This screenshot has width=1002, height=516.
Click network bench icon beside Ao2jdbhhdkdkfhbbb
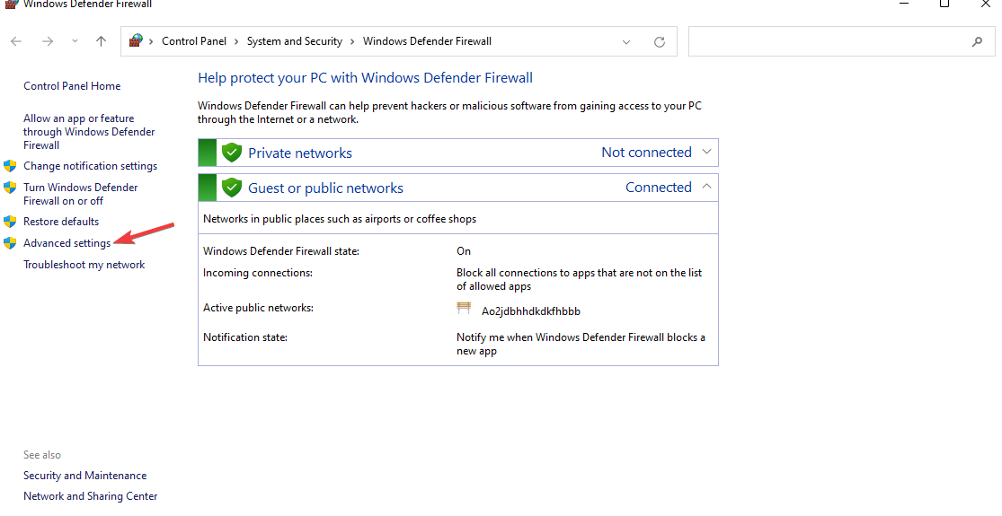464,310
